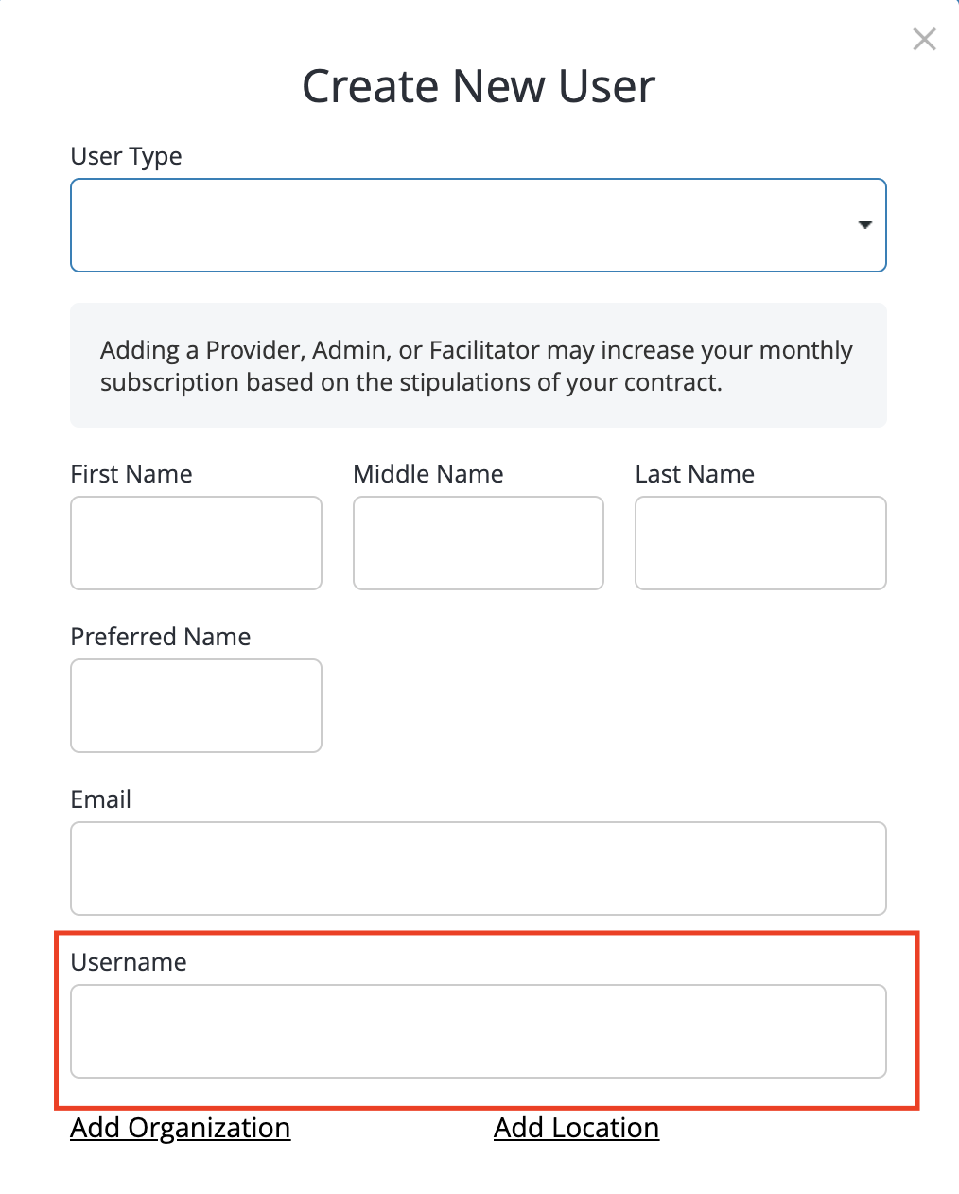This screenshot has width=959, height=1194.
Task: Follow the Add Location link
Action: [x=577, y=1128]
